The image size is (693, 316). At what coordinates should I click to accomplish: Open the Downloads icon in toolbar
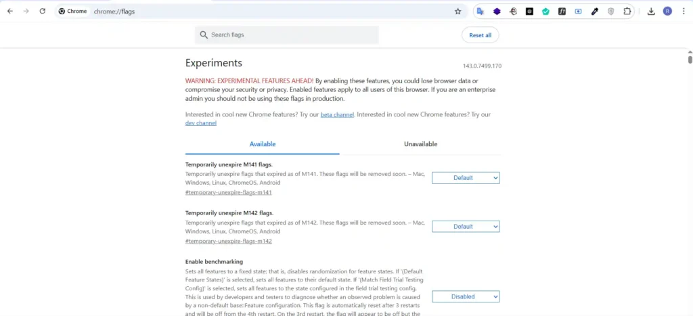(x=651, y=12)
